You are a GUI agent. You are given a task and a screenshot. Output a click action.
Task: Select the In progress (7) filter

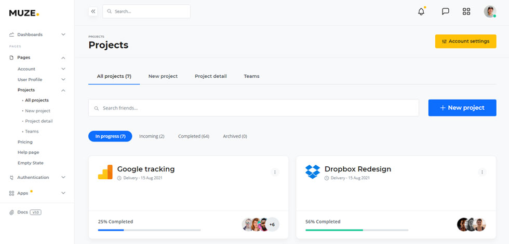[110, 136]
